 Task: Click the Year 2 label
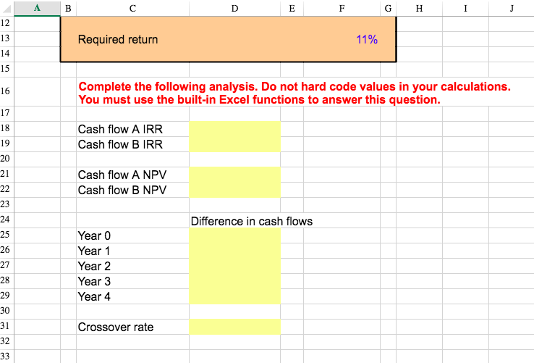[x=94, y=266]
